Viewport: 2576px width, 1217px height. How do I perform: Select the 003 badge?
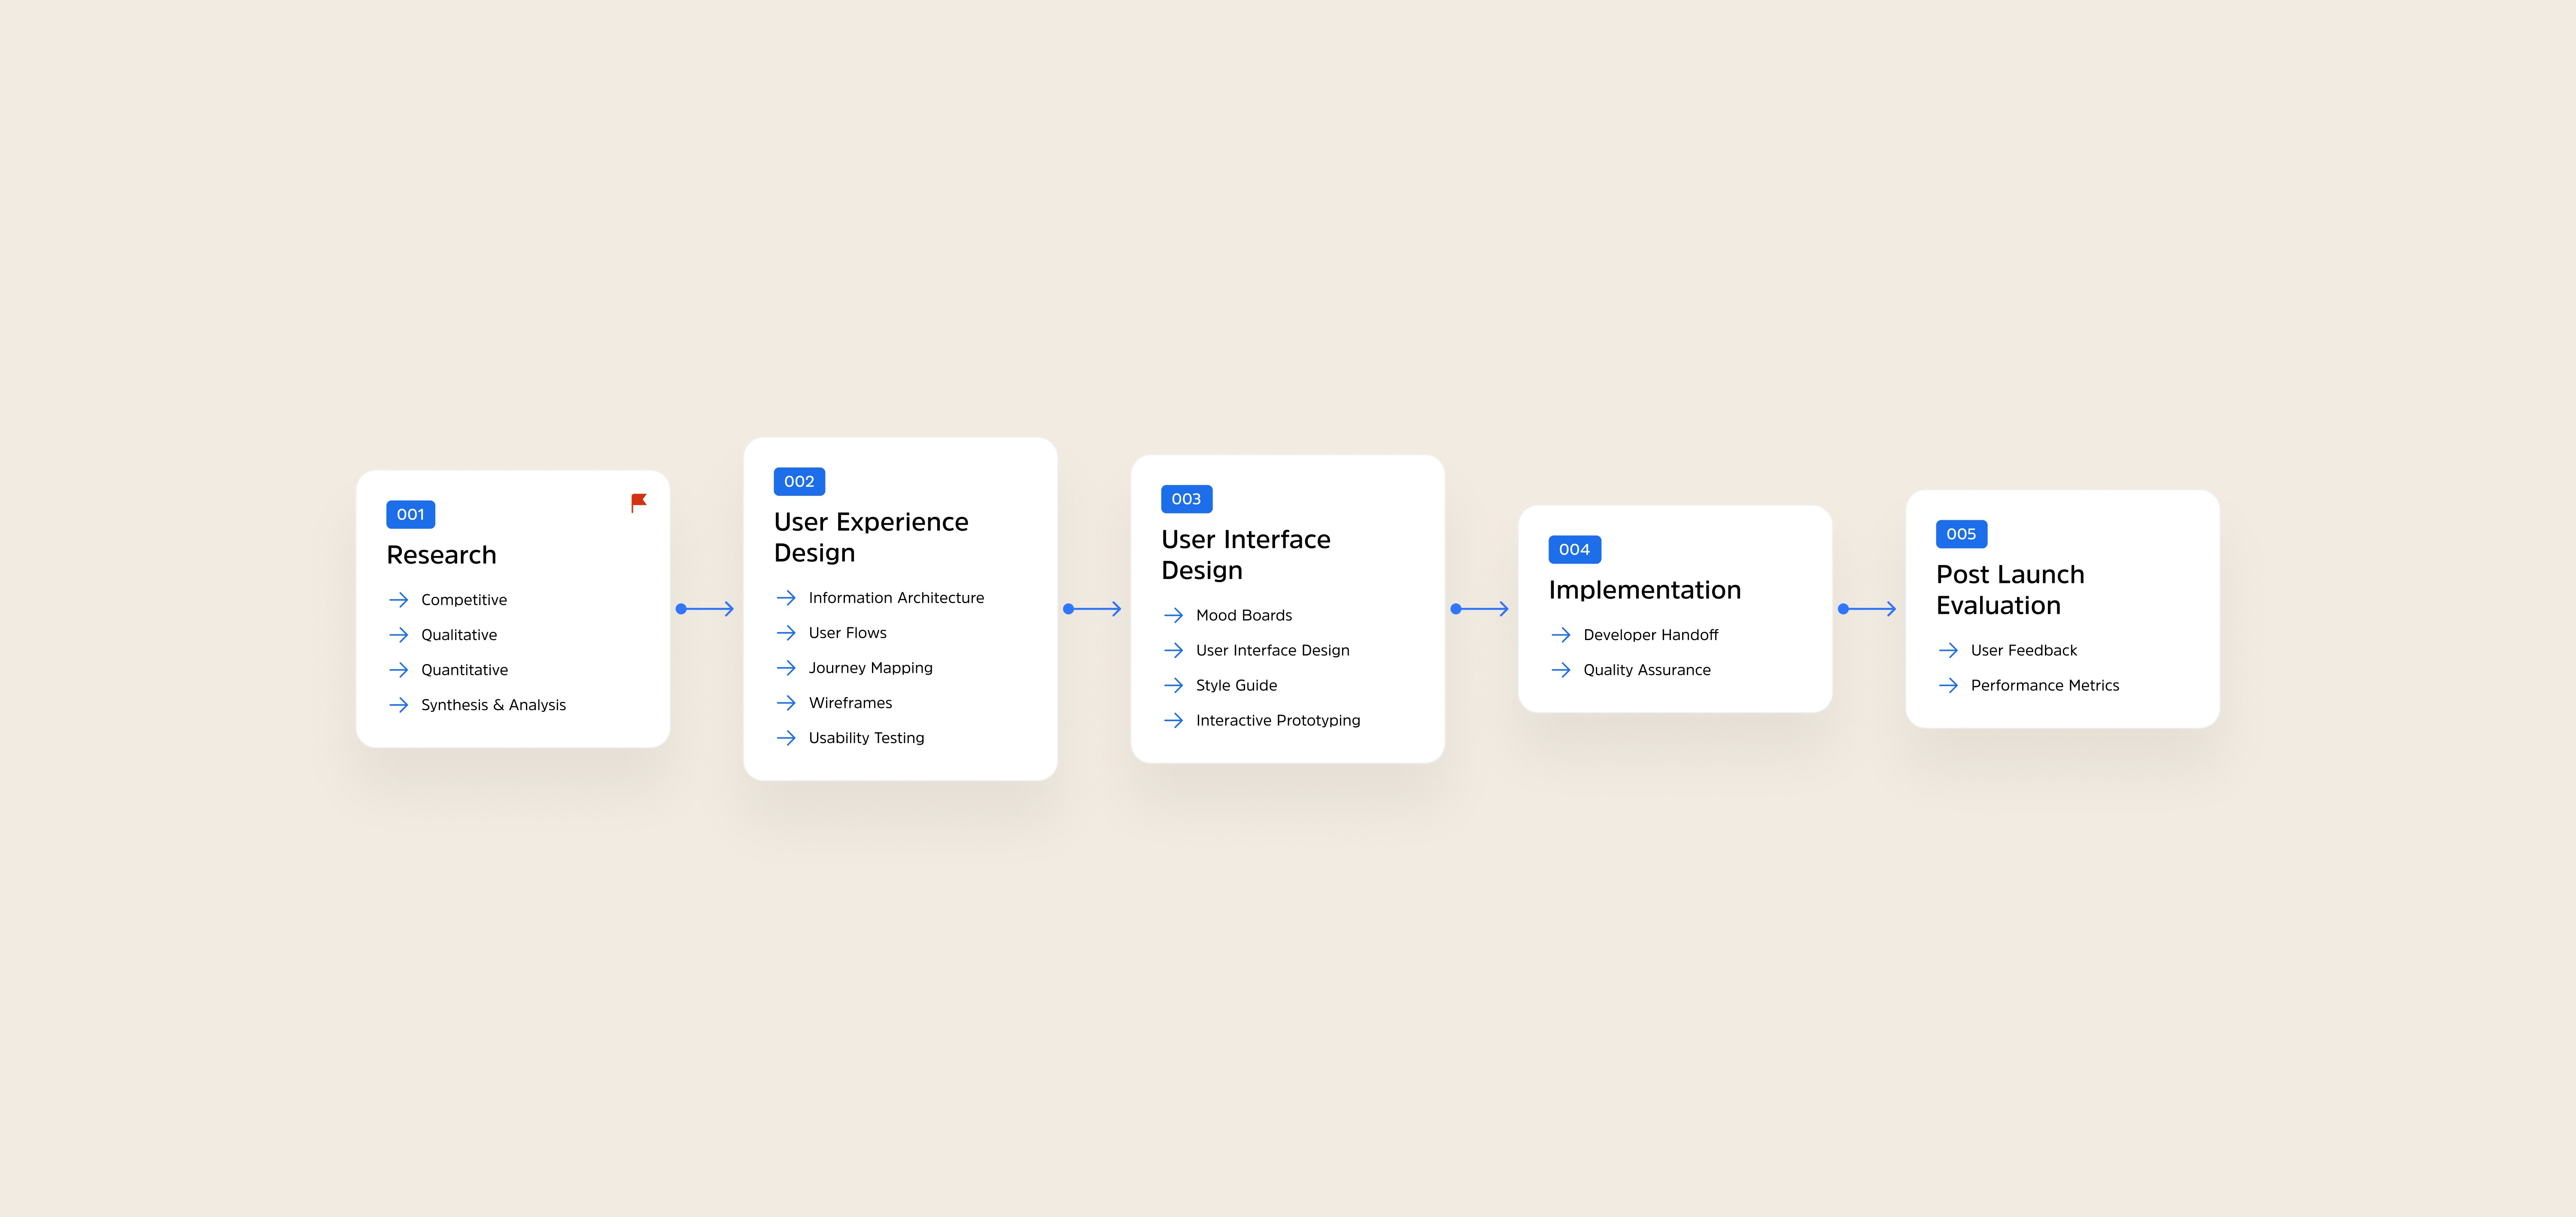click(x=1186, y=499)
